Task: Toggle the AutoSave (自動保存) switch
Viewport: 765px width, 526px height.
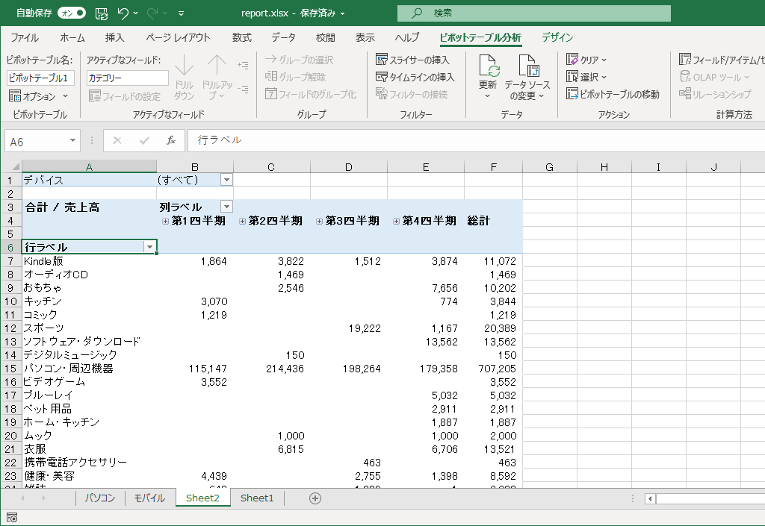Action: pos(72,13)
